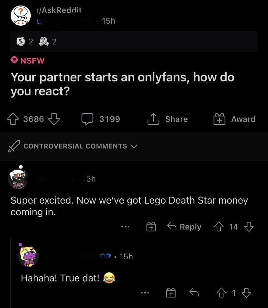Screen dimensions: 268x308
Task: Upvote the "Hahaha! True dat!" reply
Action: pos(221,293)
